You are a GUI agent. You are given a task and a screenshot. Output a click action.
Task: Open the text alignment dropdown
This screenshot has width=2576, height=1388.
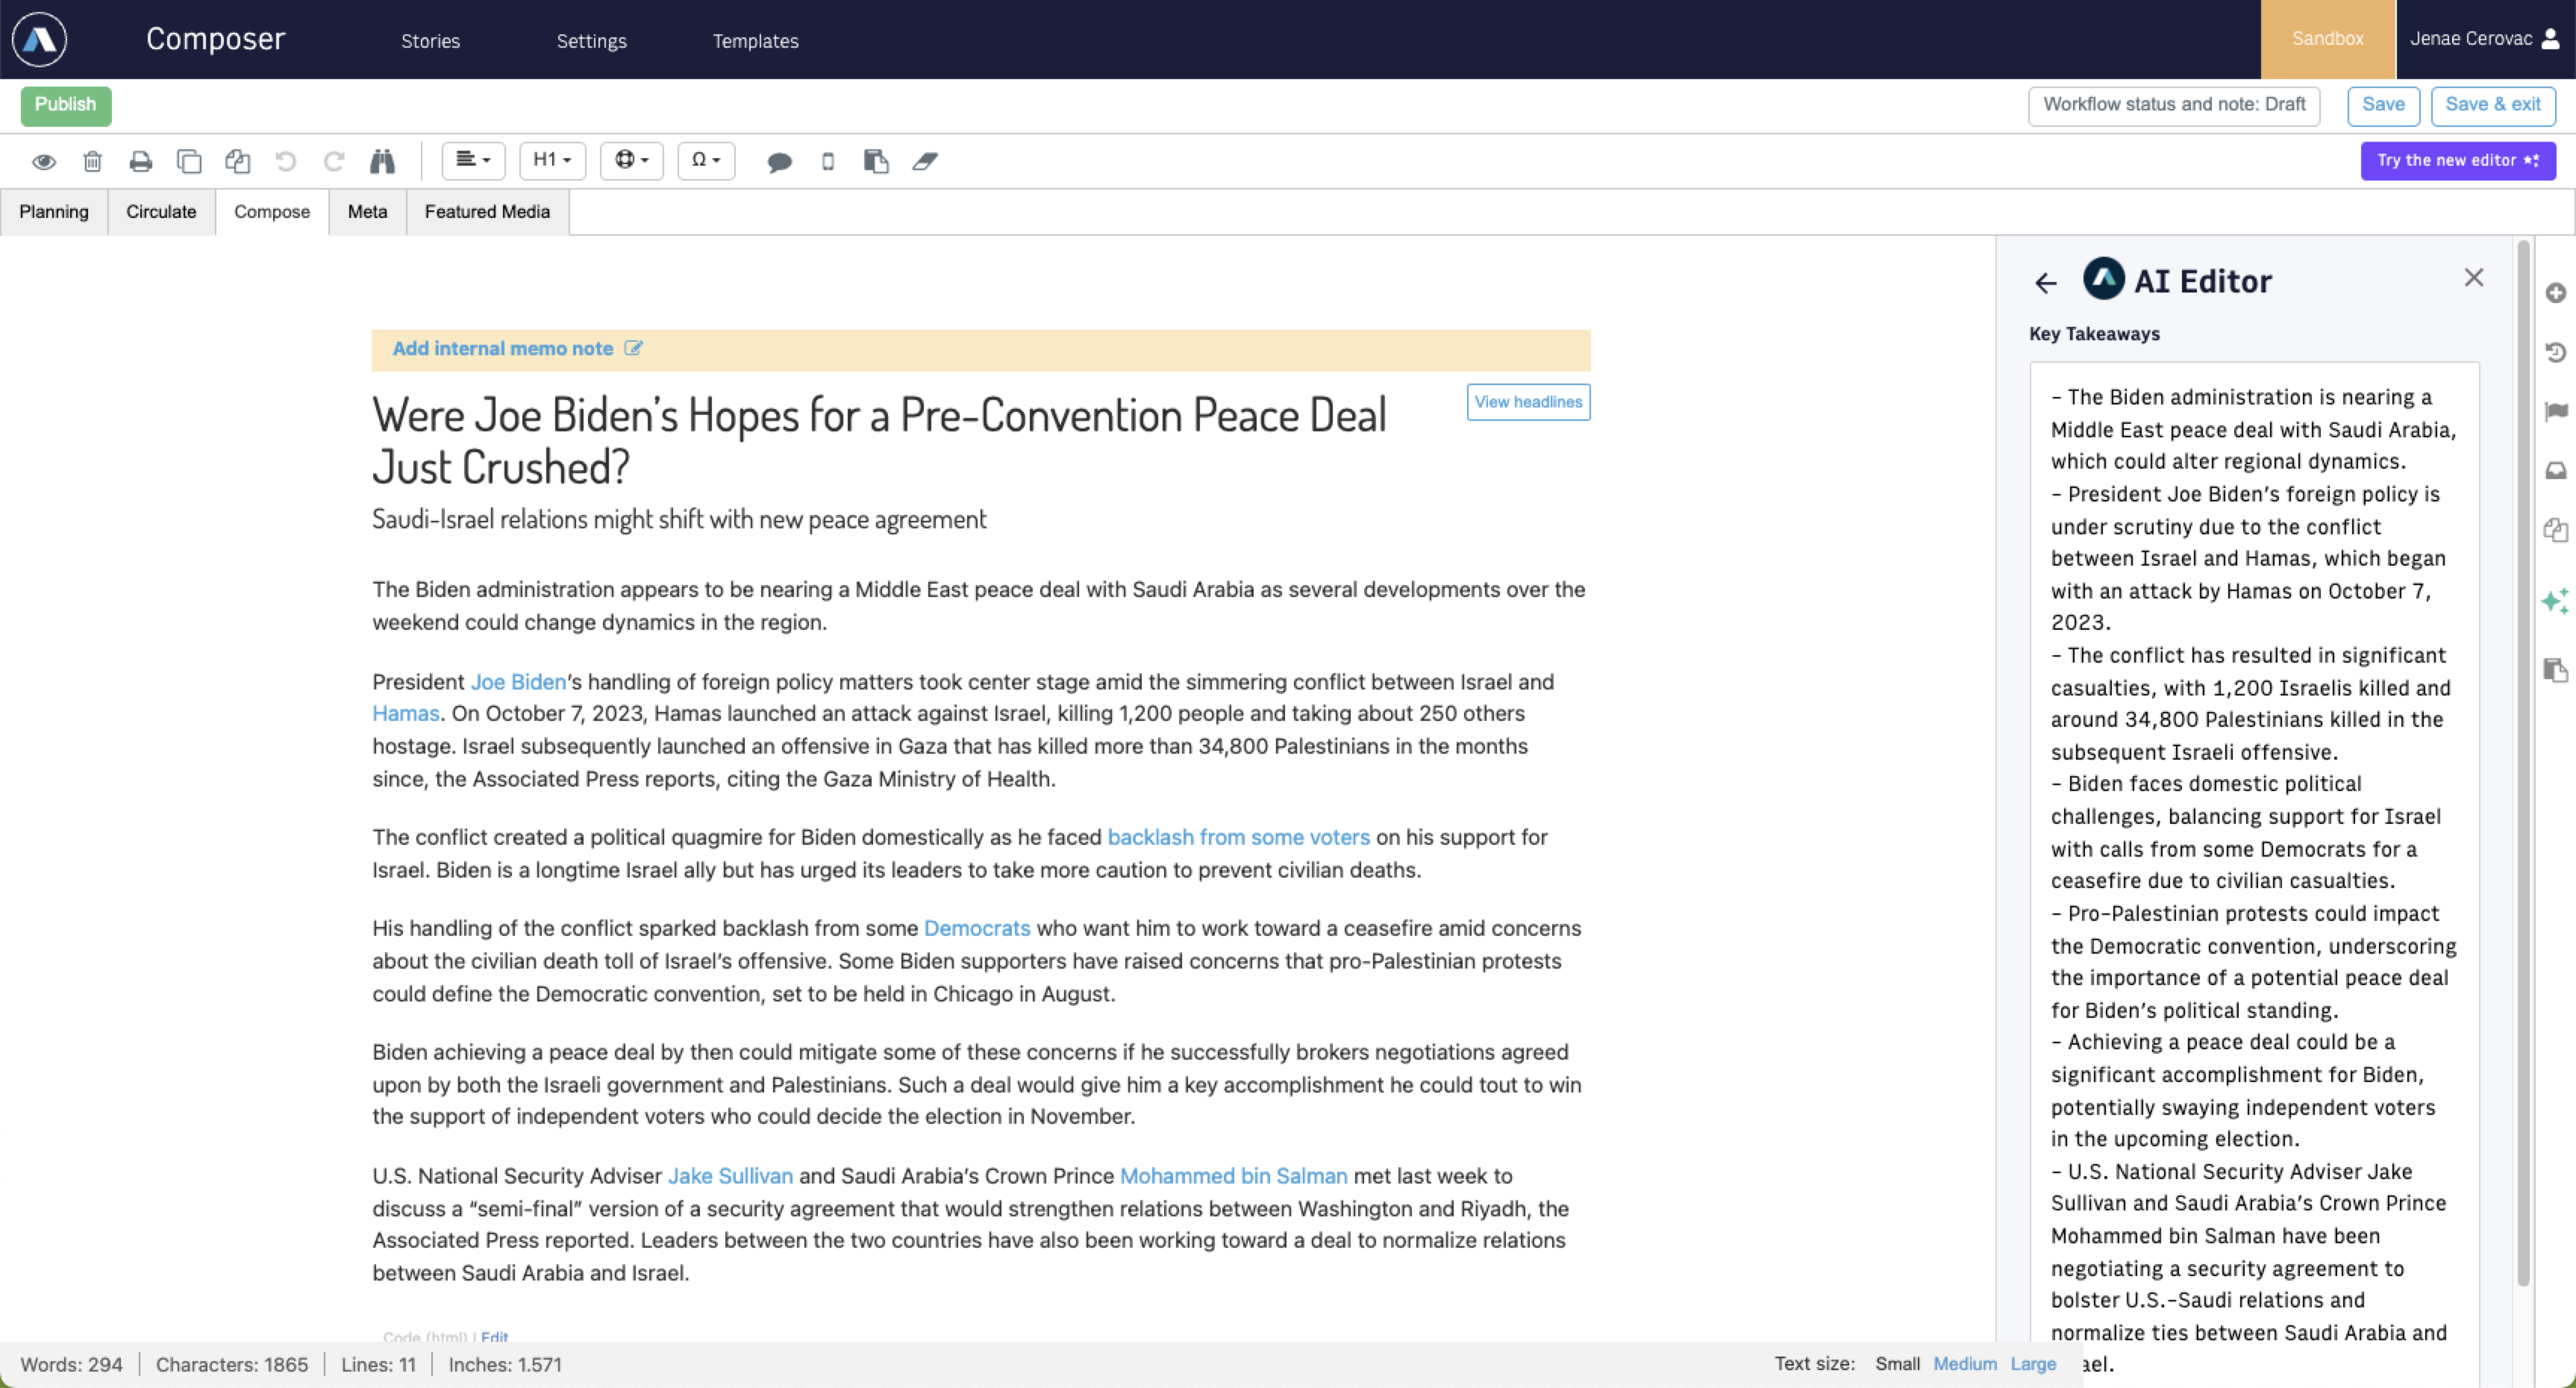click(474, 160)
